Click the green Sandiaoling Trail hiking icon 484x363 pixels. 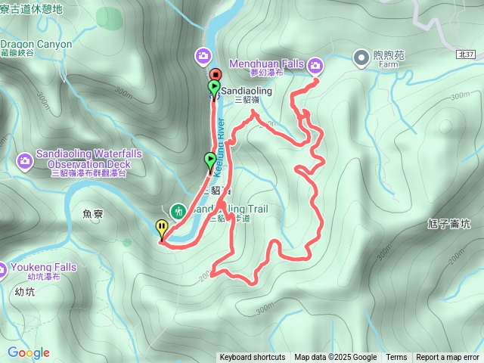pyautogui.click(x=178, y=212)
